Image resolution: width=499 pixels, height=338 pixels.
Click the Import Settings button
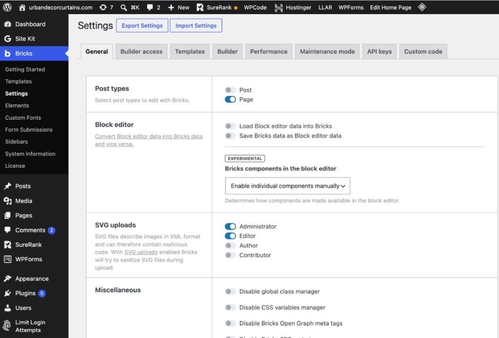point(196,25)
